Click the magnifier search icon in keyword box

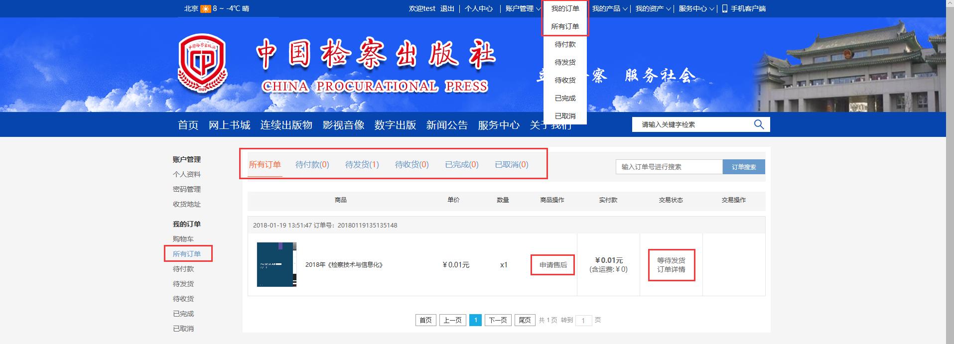click(x=759, y=124)
